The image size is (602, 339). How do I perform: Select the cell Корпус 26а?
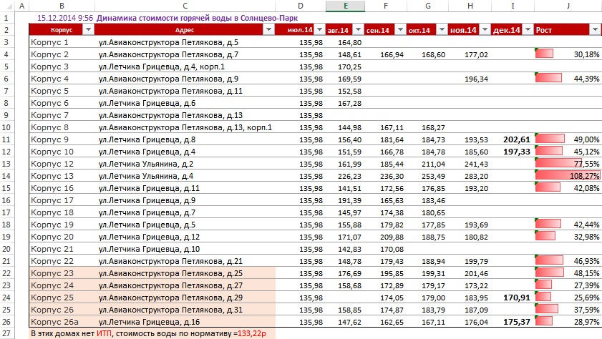tap(62, 322)
